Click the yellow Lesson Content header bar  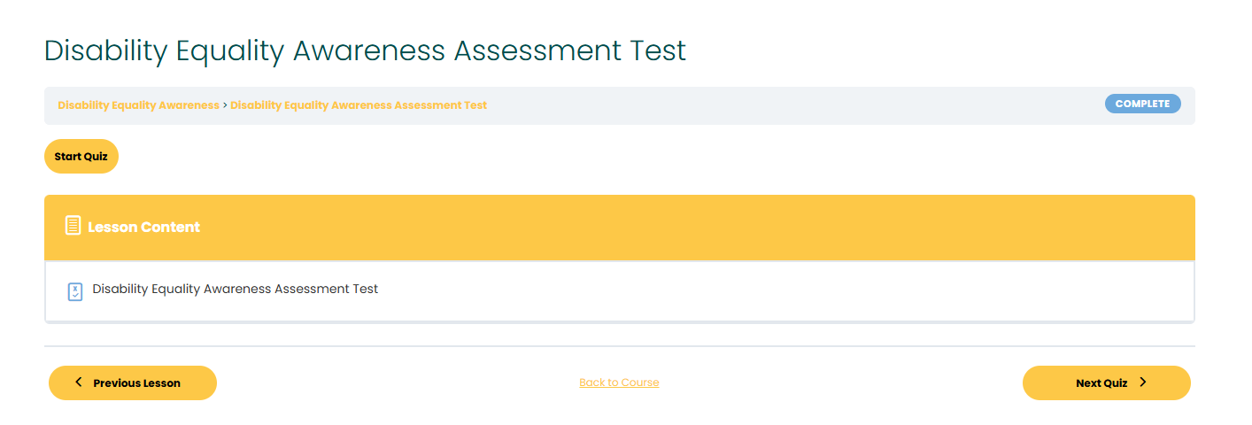(x=620, y=227)
